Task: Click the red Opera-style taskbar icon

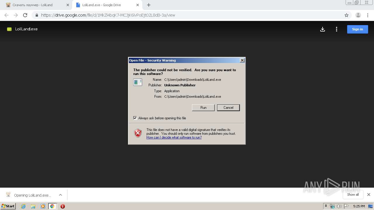Action: (63, 206)
